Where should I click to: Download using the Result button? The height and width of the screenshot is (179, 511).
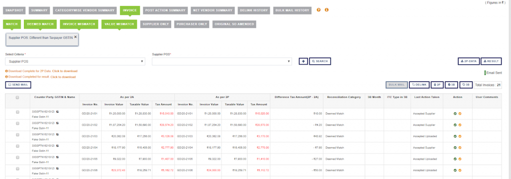(491, 61)
